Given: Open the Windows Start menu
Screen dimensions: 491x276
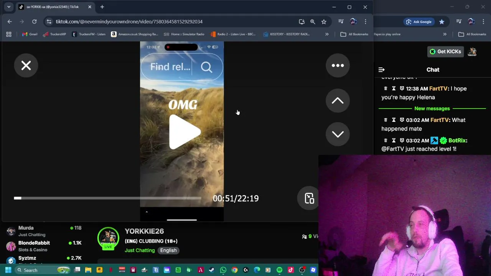Looking at the screenshot, I should [x=8, y=270].
